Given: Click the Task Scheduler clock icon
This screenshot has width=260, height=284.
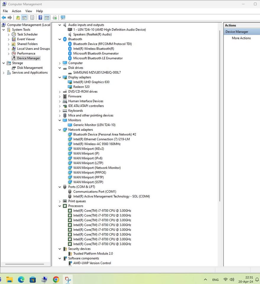Looking at the screenshot, I should (x=14, y=34).
